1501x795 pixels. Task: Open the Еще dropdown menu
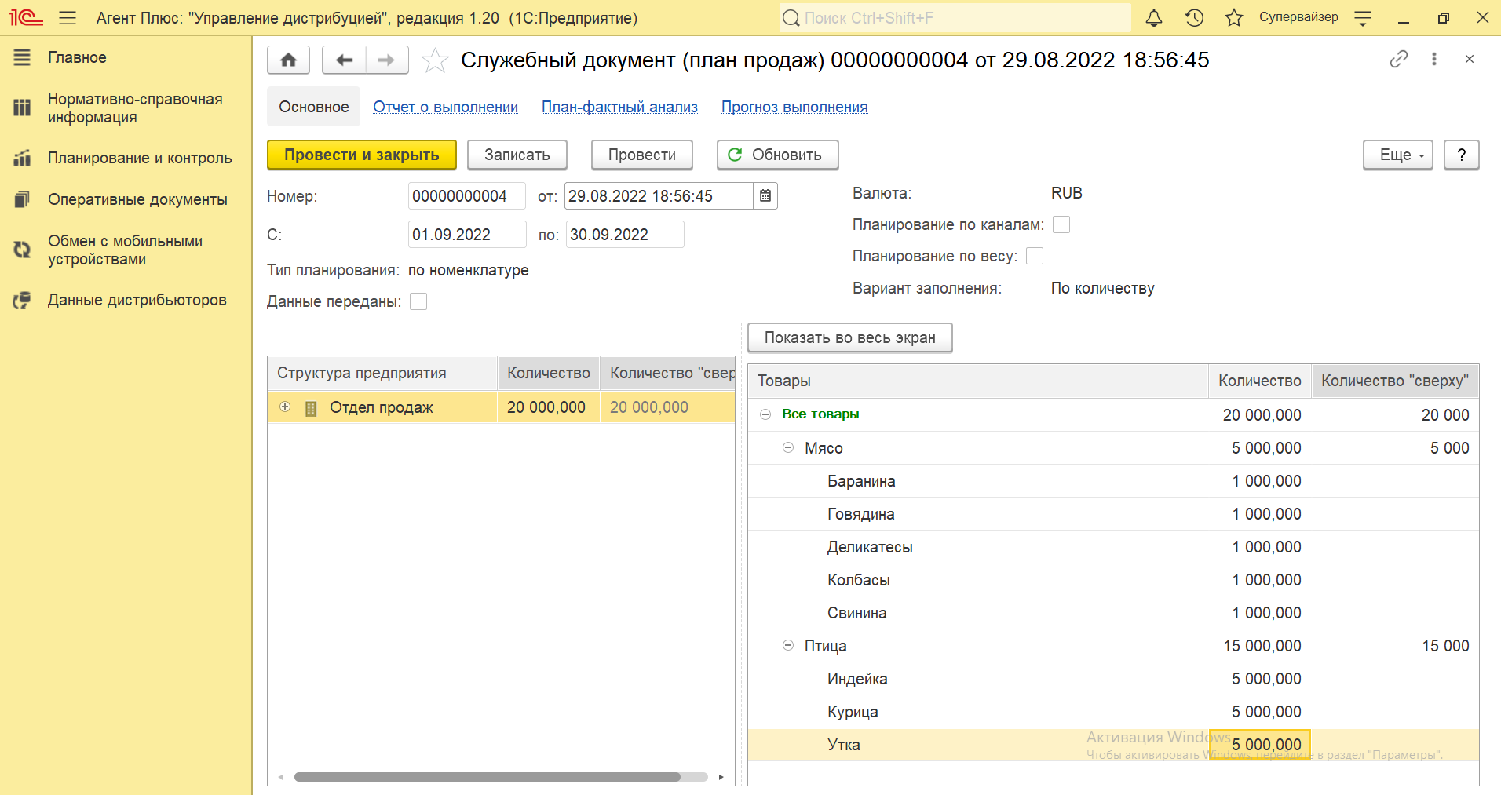pyautogui.click(x=1397, y=155)
